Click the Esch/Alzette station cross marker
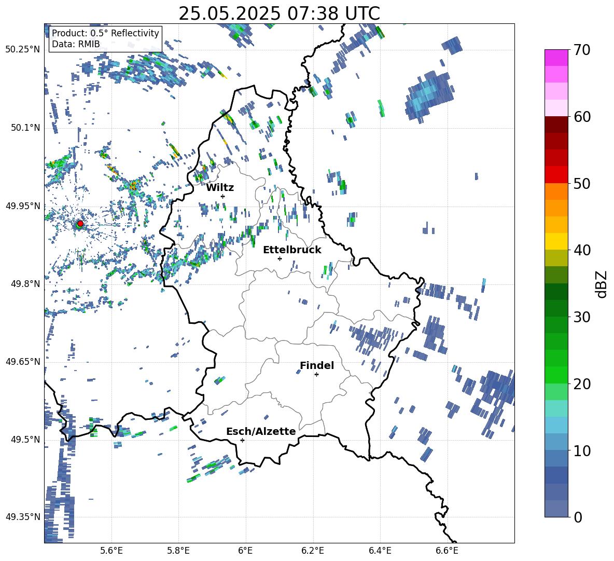Screen dimensions: 614x561 pos(242,440)
